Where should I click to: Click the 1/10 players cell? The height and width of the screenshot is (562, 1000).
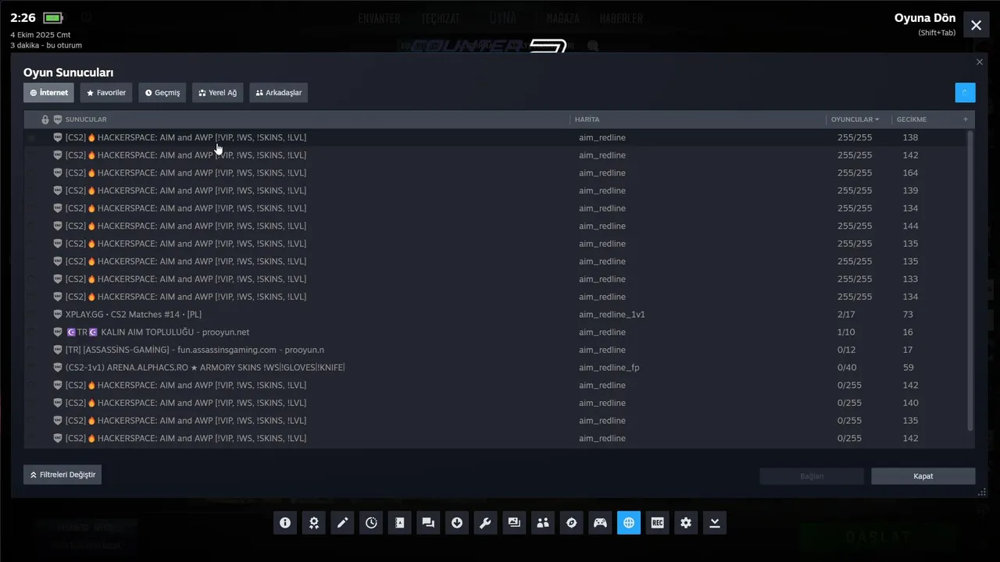point(847,332)
